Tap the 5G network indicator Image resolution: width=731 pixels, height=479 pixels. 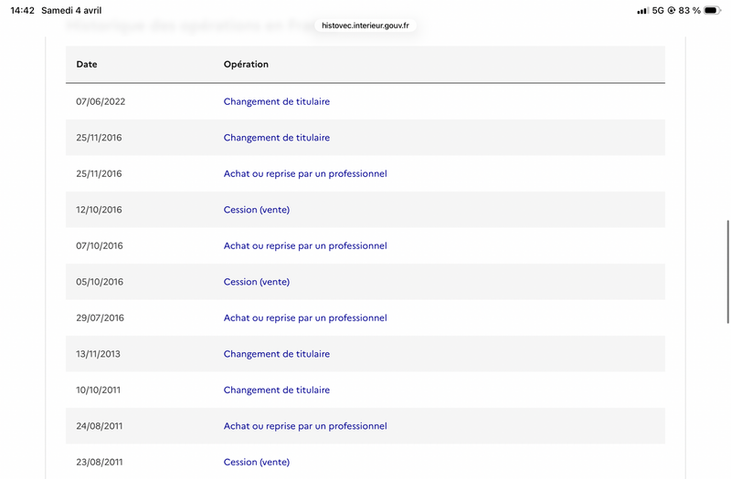point(658,10)
